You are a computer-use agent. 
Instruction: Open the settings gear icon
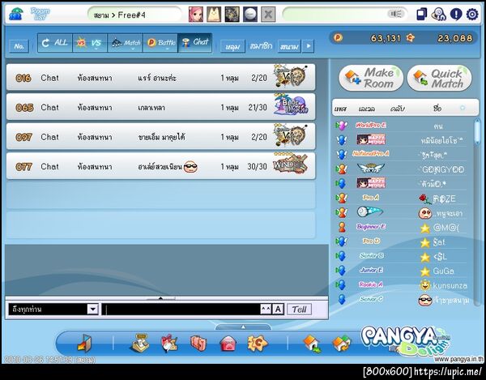pos(472,15)
